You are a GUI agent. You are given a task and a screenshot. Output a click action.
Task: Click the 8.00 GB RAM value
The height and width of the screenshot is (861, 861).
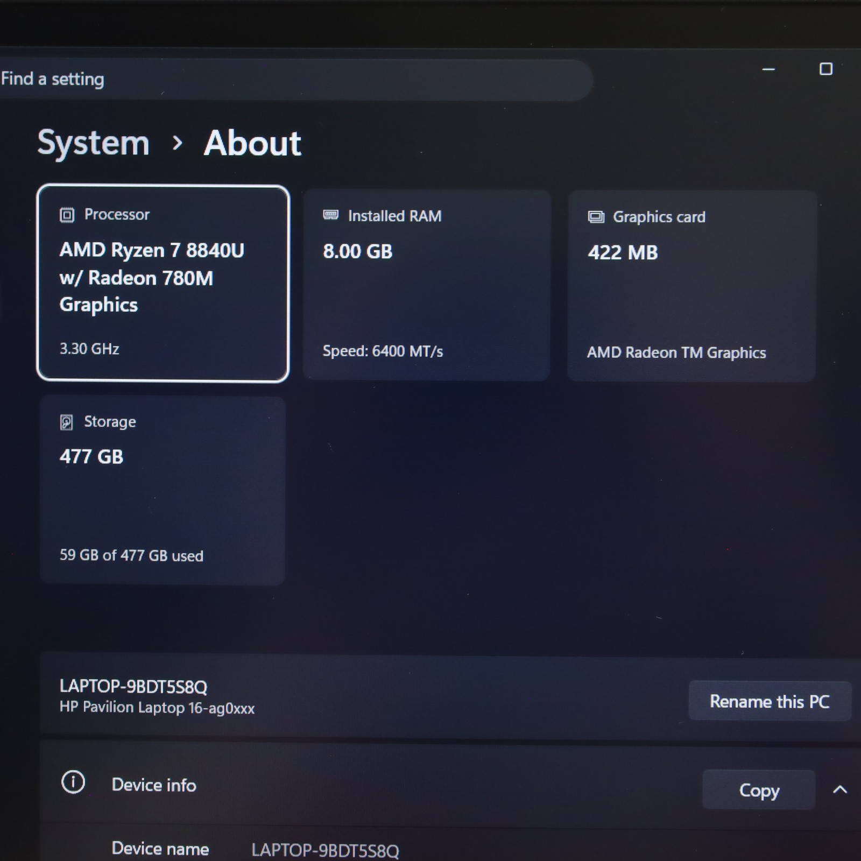click(x=358, y=252)
